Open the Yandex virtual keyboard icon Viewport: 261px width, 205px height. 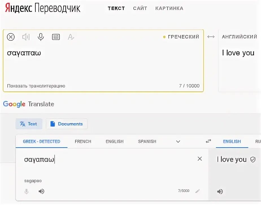click(56, 37)
